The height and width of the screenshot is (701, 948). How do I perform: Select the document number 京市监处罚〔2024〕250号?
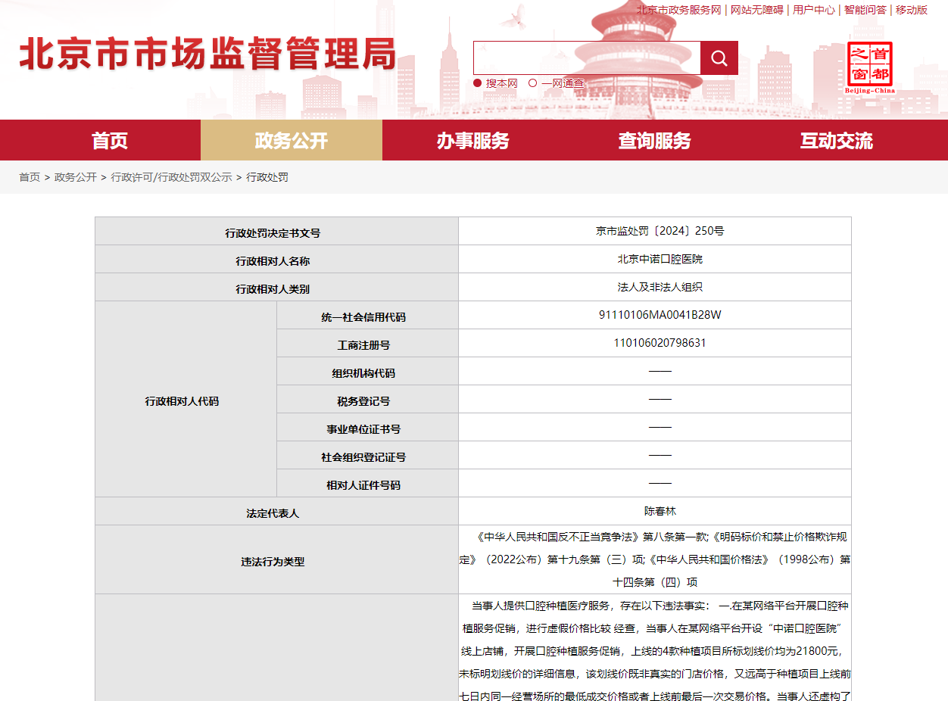point(660,231)
